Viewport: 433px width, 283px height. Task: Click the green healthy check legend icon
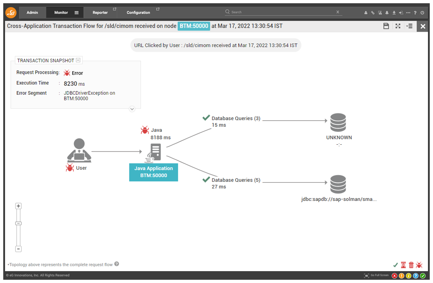(395, 265)
